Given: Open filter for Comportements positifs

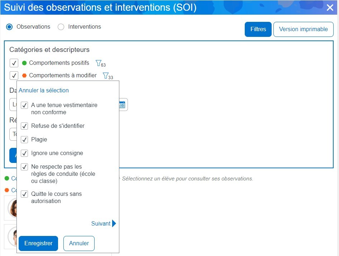Looking at the screenshot, I should [99, 63].
